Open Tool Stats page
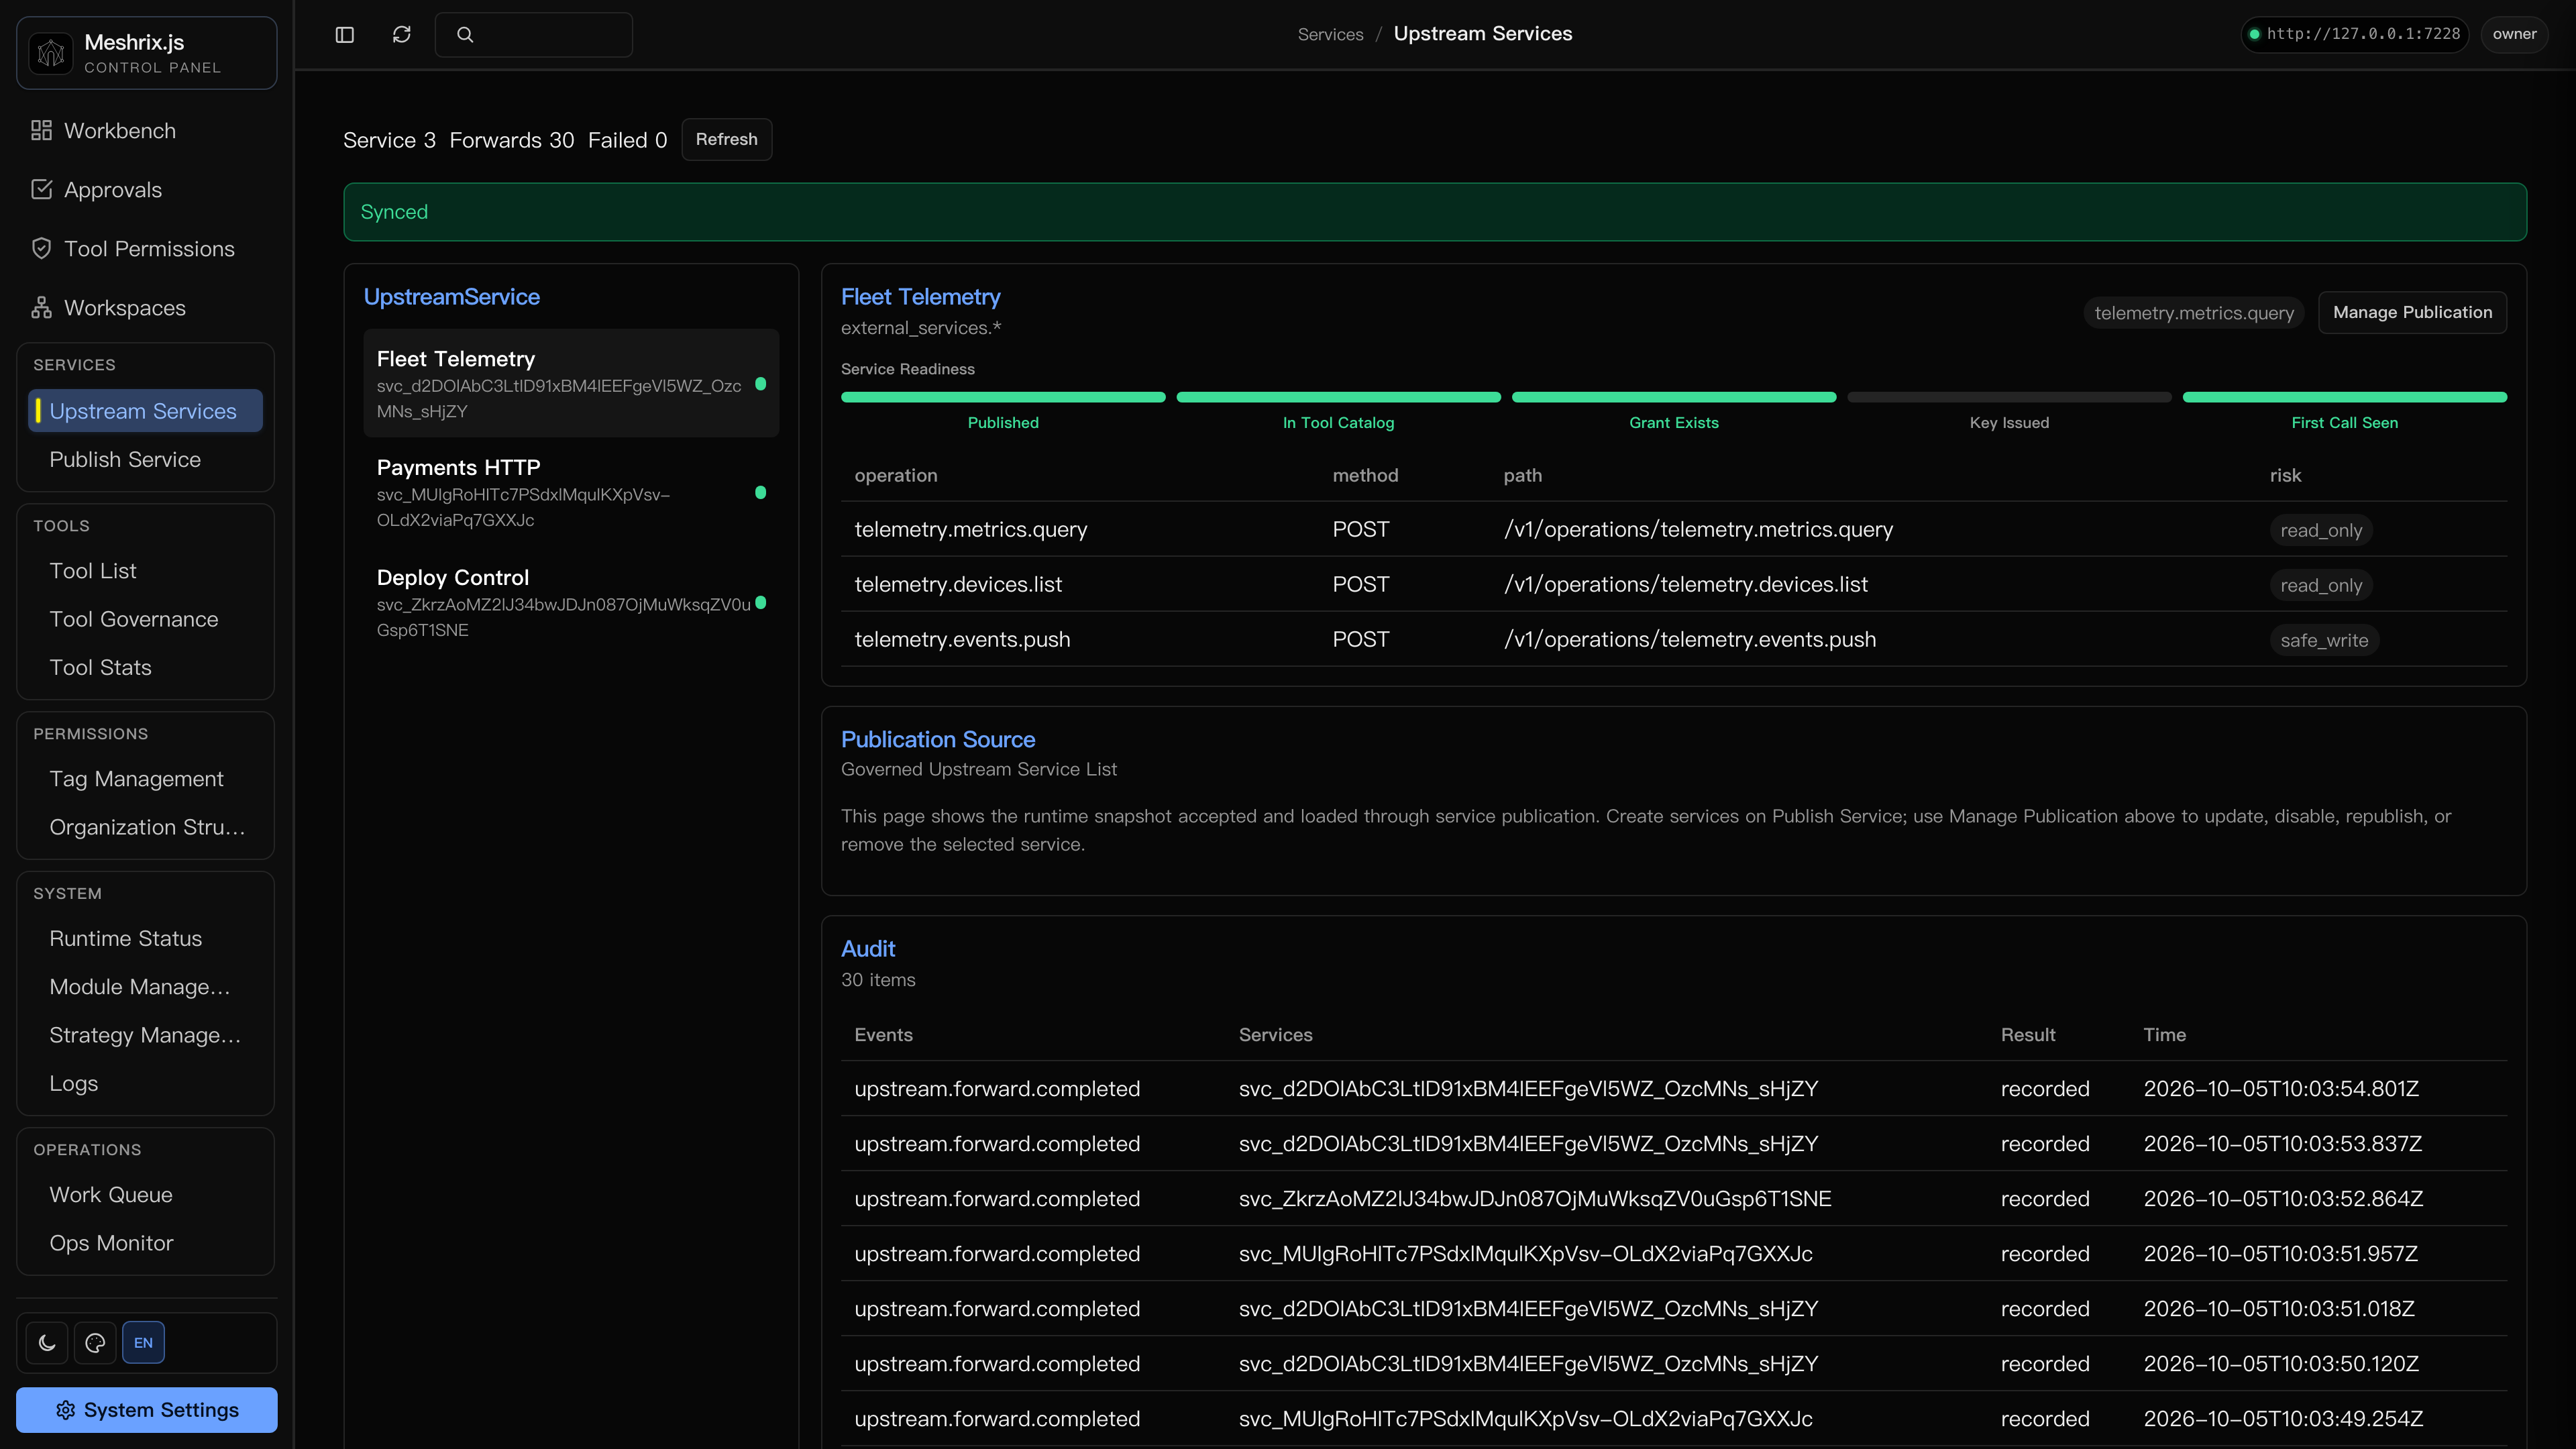 pos(146,668)
